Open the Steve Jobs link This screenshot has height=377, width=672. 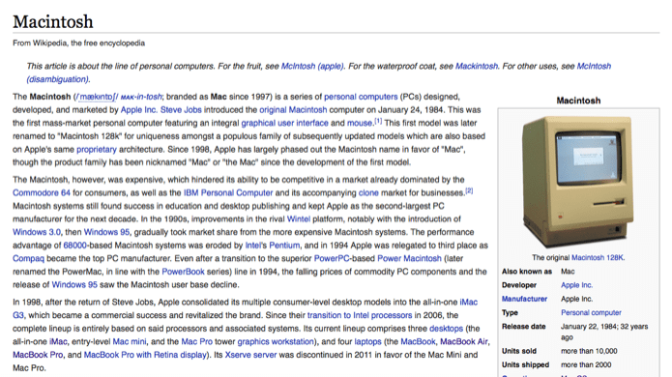(x=181, y=110)
